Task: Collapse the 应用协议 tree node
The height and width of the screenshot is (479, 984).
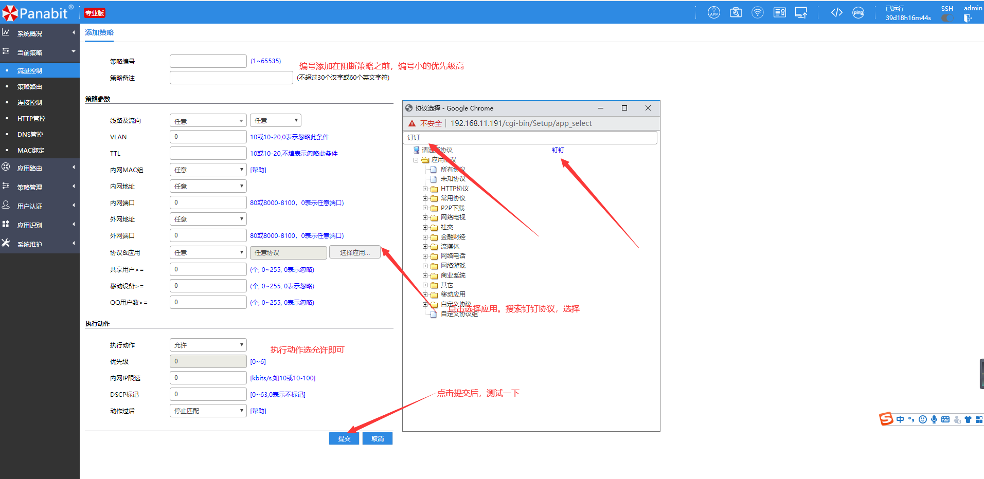Action: [416, 160]
